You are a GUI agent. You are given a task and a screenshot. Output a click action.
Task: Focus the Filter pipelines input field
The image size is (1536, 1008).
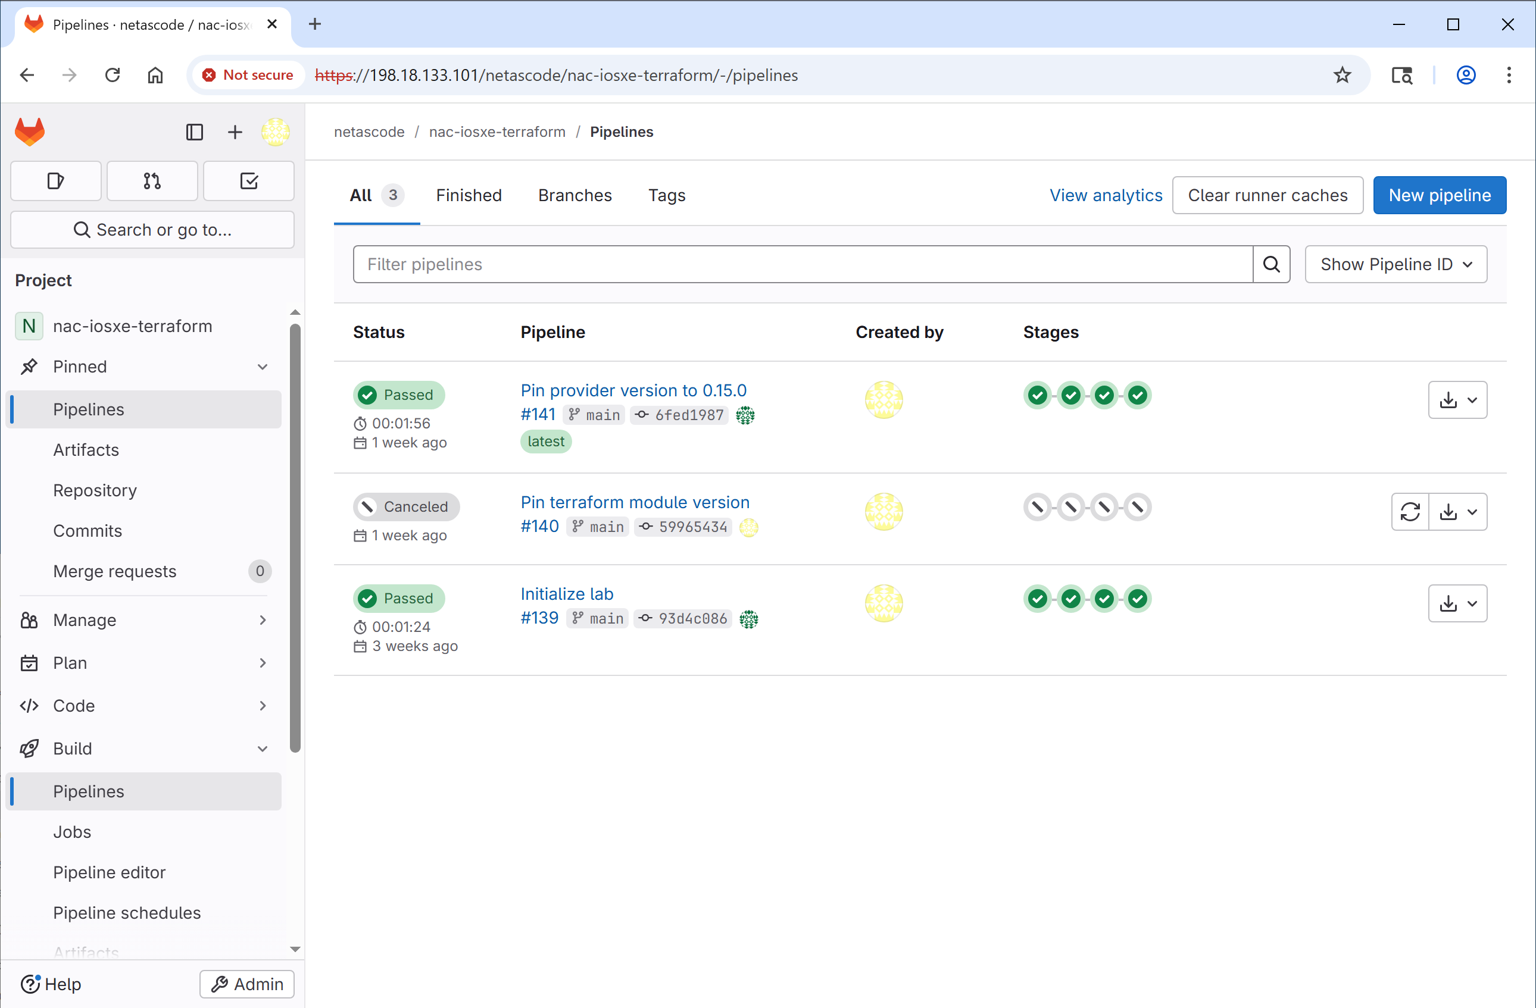[802, 264]
